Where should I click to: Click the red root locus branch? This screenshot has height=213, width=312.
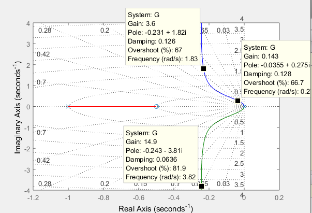coord(112,107)
